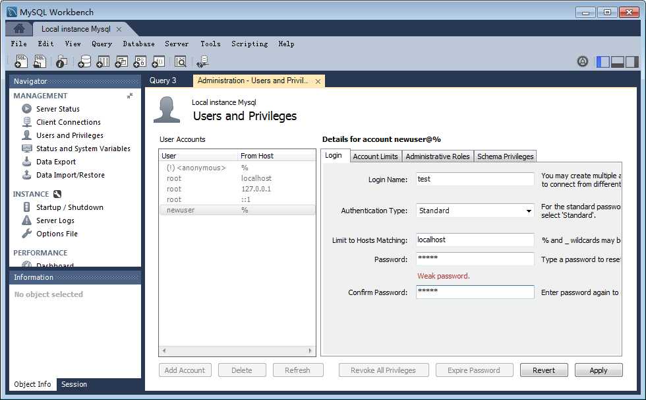This screenshot has width=646, height=400.
Task: Select the Login tab
Action: 334,156
